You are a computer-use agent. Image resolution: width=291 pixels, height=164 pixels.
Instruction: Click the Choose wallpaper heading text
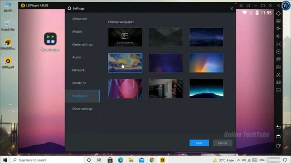click(x=121, y=22)
